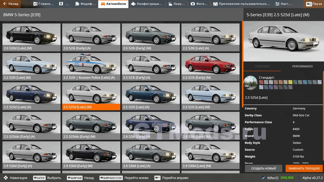Select highlighted 2.5 525d [Late] (M) car

click(x=91, y=96)
